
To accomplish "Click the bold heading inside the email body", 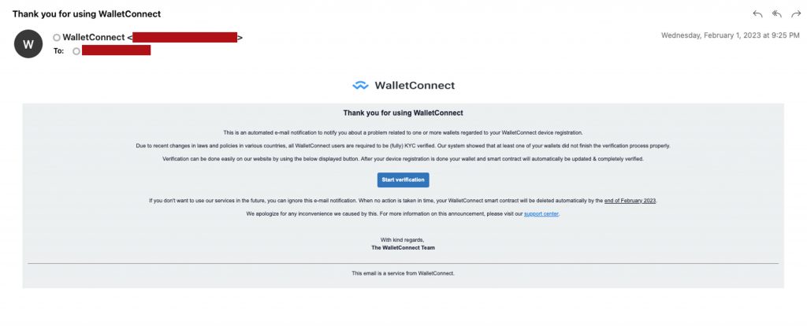I will 403,113.
